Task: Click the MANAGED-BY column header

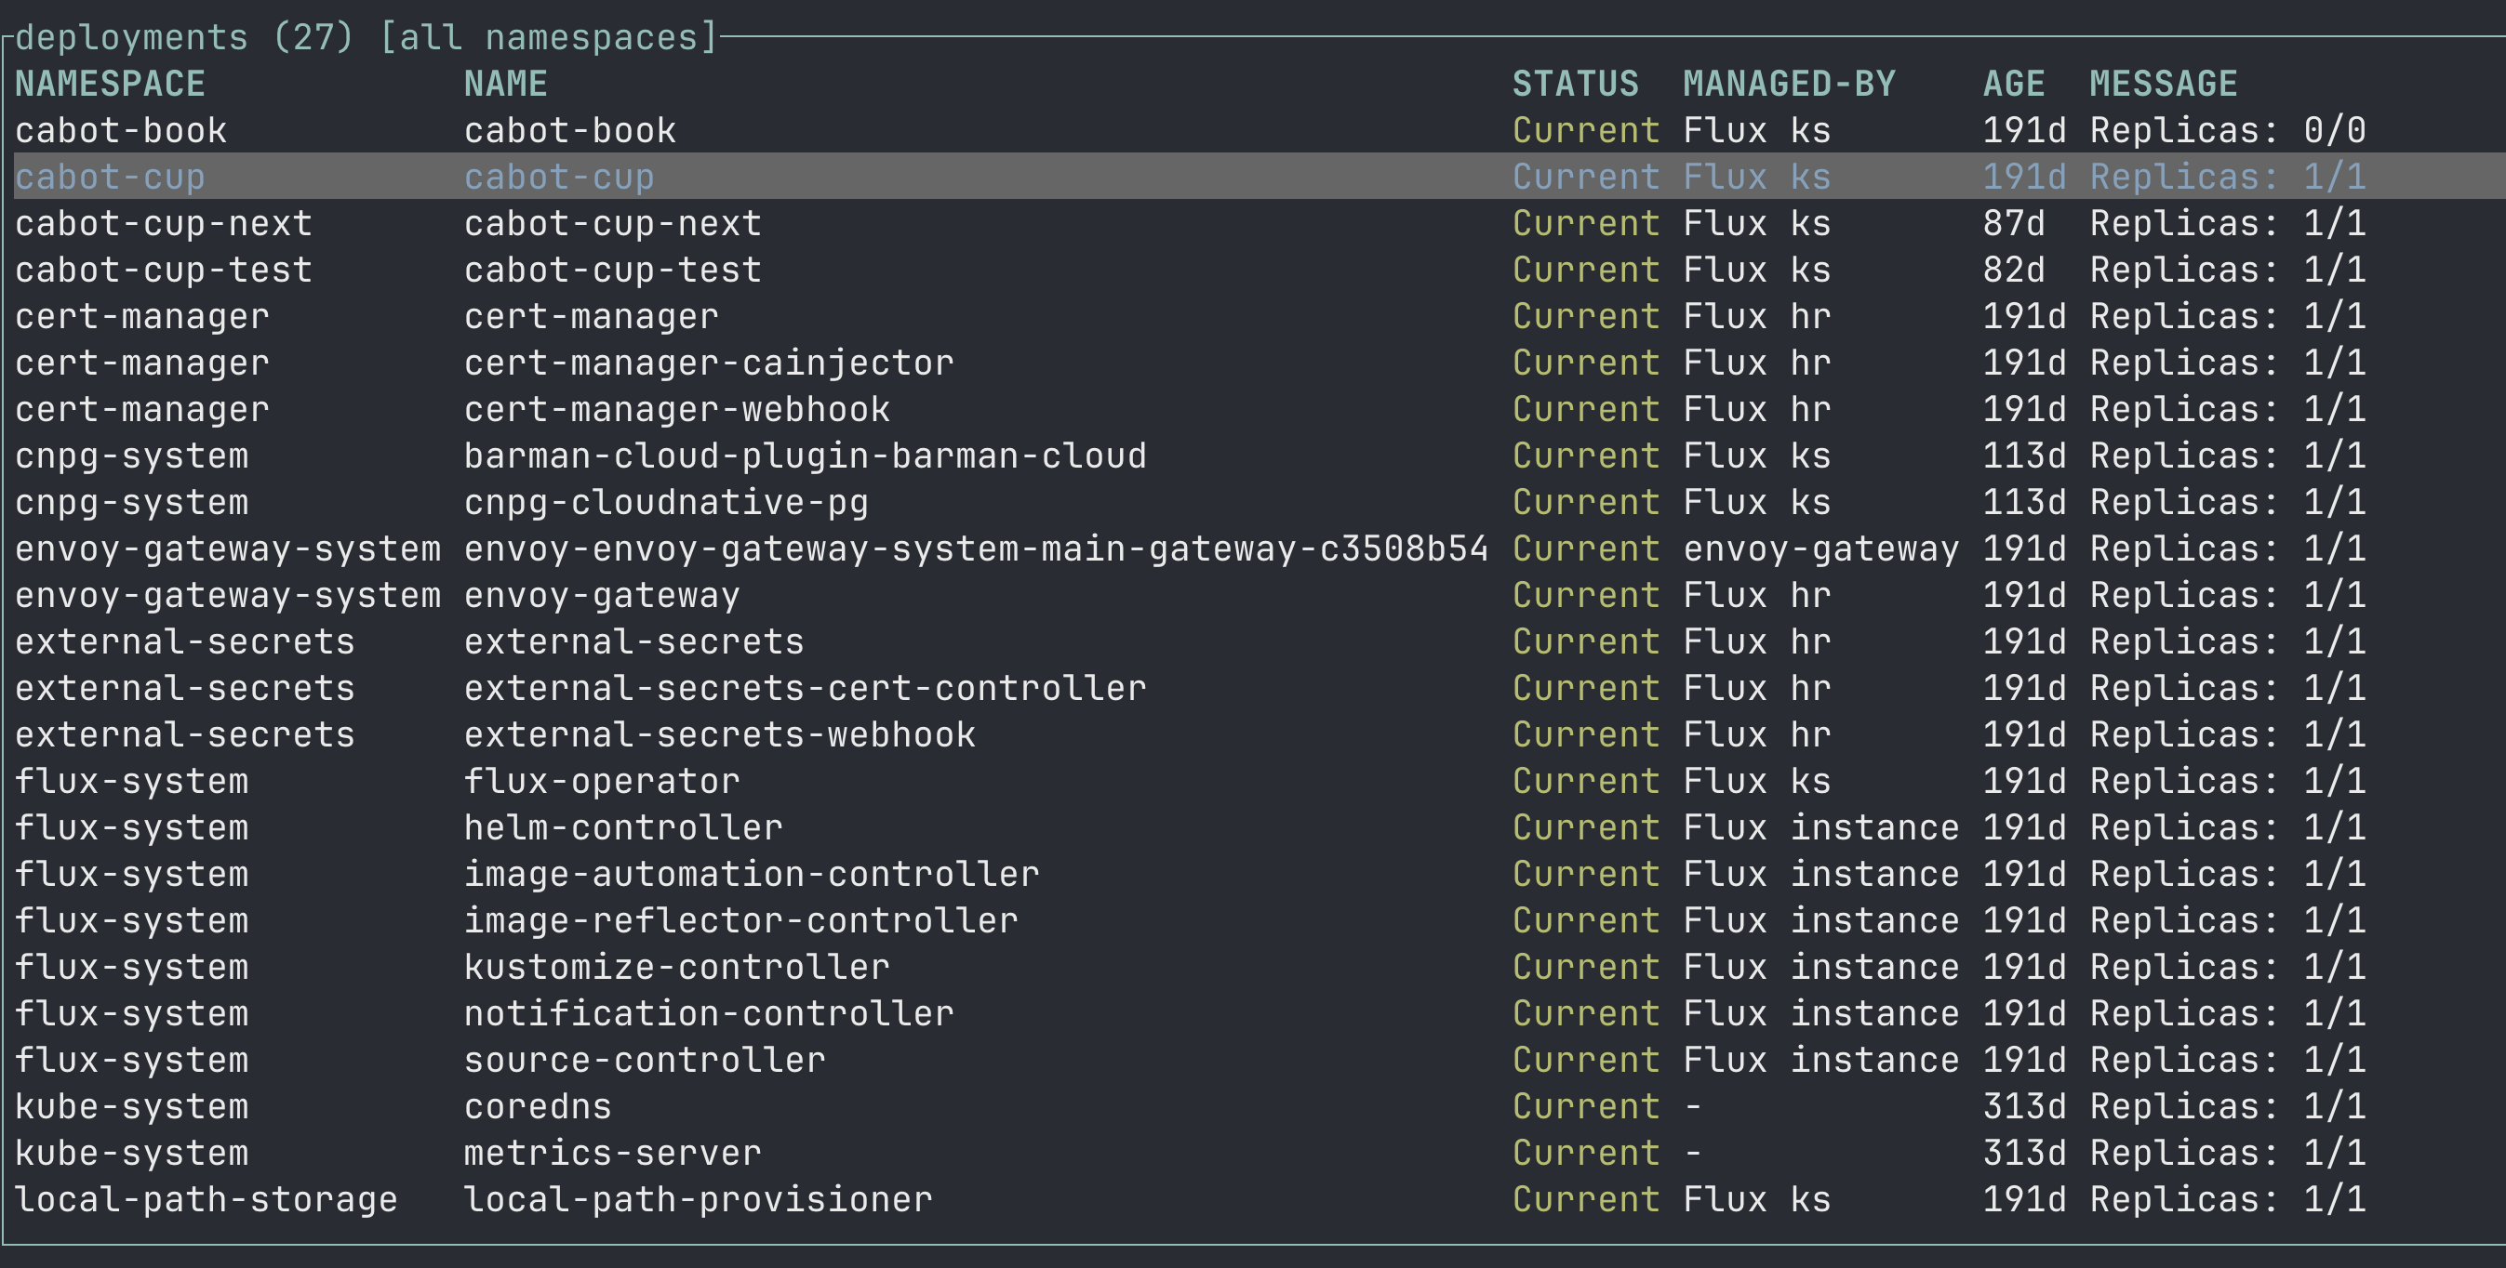Action: [1790, 84]
